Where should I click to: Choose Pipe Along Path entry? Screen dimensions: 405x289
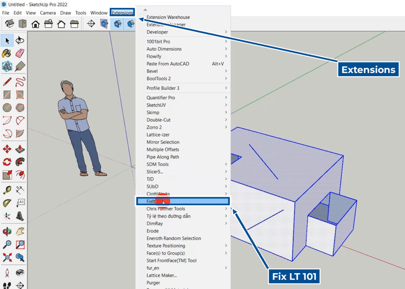click(183, 157)
